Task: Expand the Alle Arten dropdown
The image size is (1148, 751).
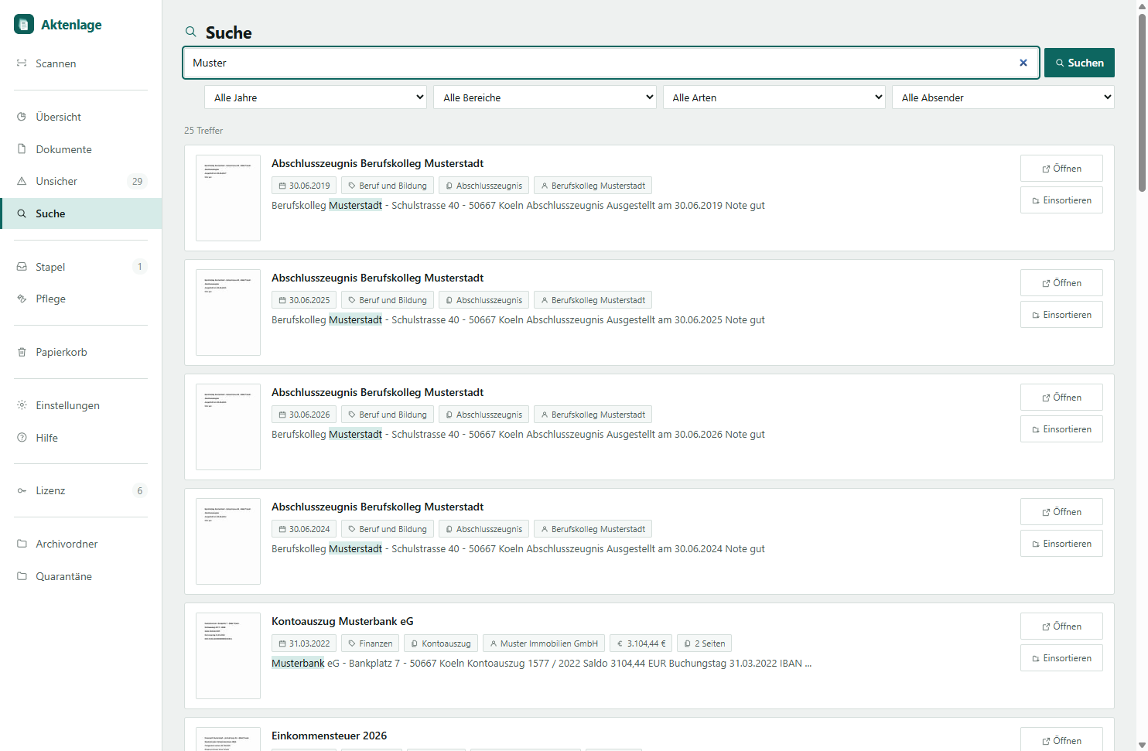Action: pyautogui.click(x=774, y=97)
